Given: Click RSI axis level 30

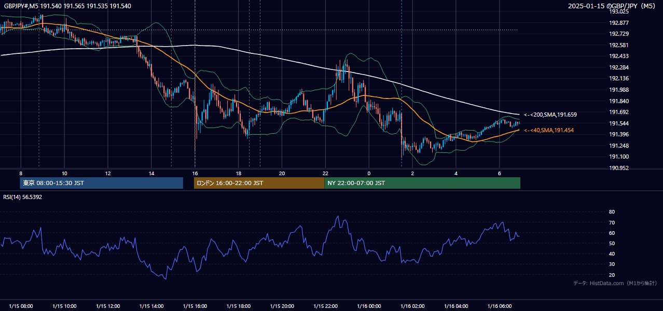Looking at the screenshot, I should pyautogui.click(x=612, y=264).
